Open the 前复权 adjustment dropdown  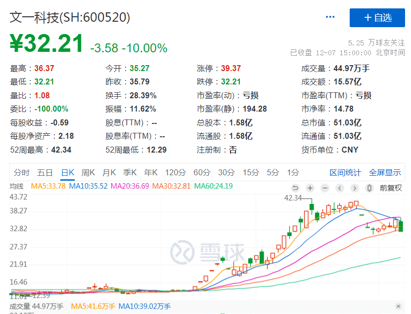(x=391, y=188)
